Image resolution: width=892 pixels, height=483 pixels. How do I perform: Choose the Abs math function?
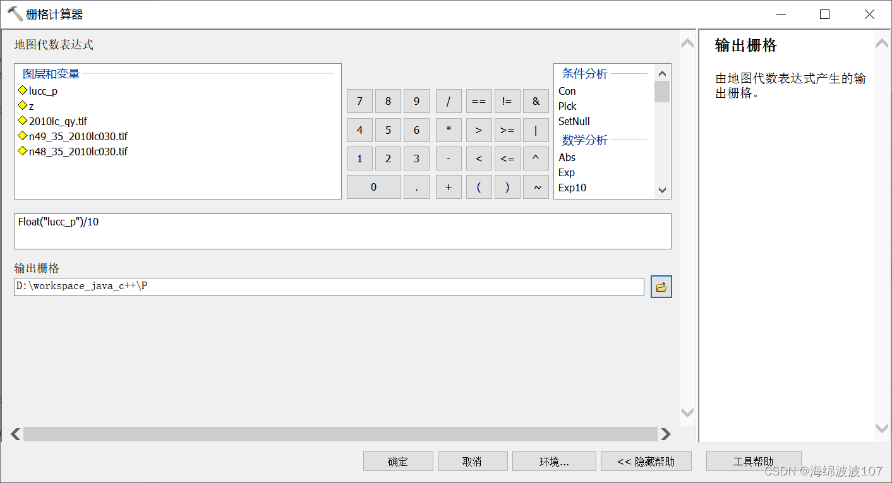[x=567, y=157]
